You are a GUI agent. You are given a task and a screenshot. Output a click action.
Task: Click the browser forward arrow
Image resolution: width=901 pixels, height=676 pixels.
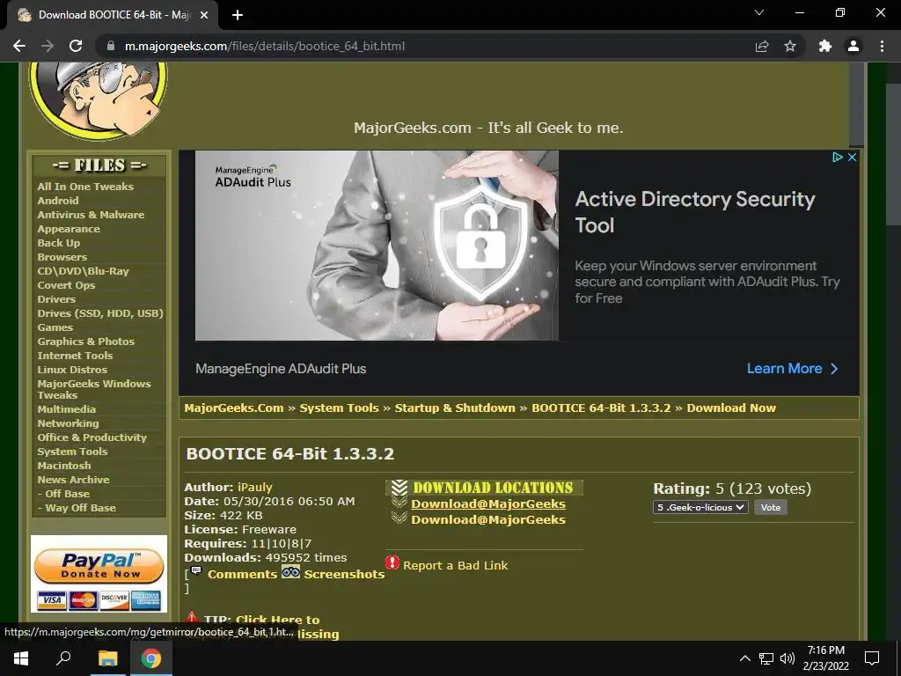point(48,46)
